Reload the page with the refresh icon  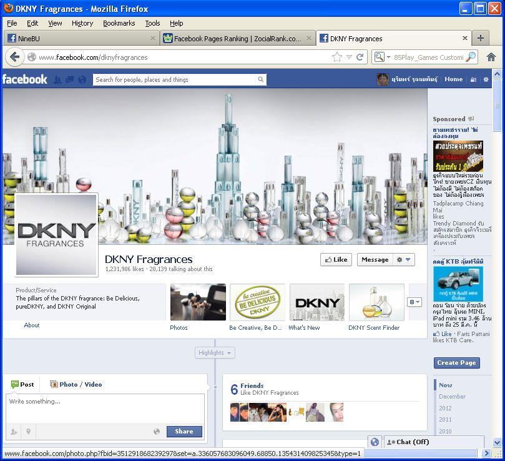tap(360, 57)
